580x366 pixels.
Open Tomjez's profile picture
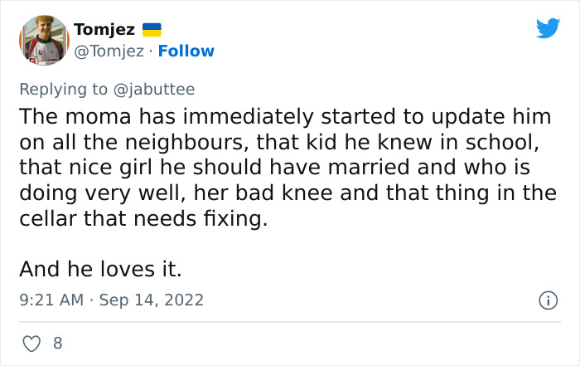tap(44, 41)
